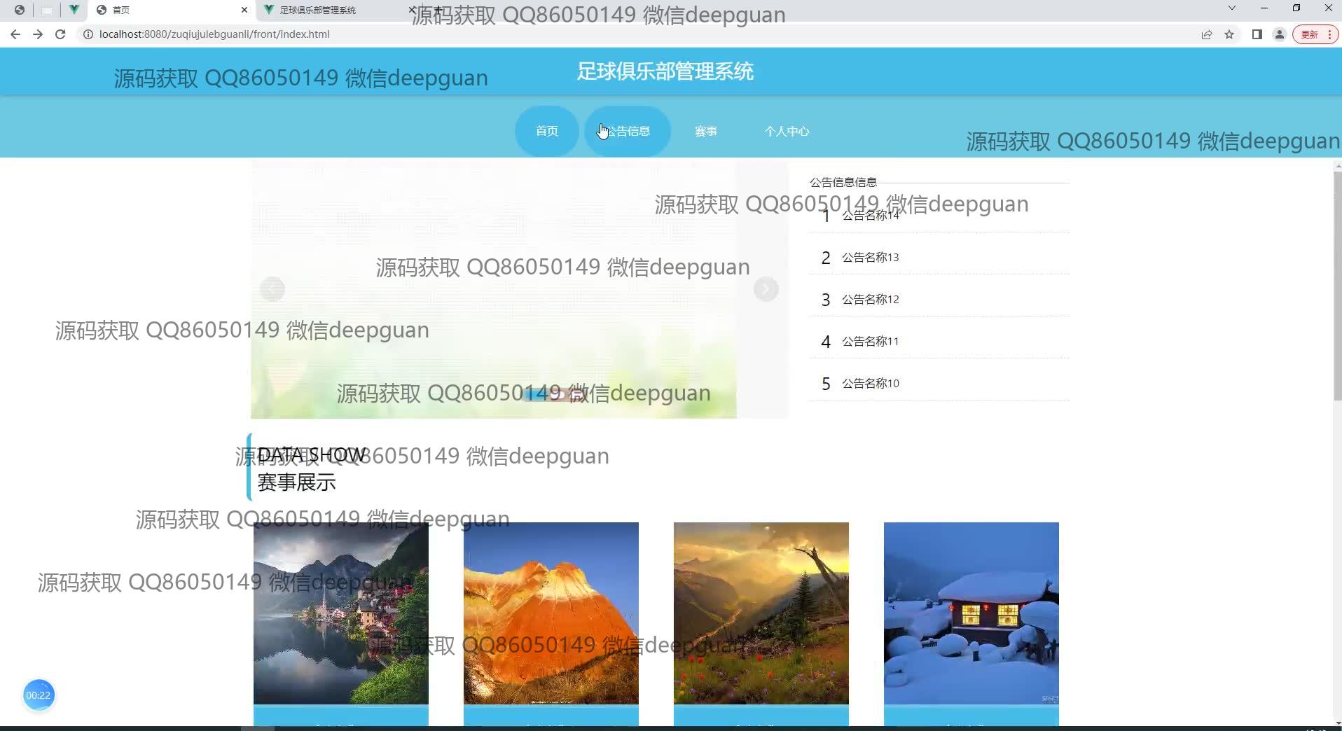Restore down the browser window
Image resolution: width=1342 pixels, height=731 pixels.
1296,8
